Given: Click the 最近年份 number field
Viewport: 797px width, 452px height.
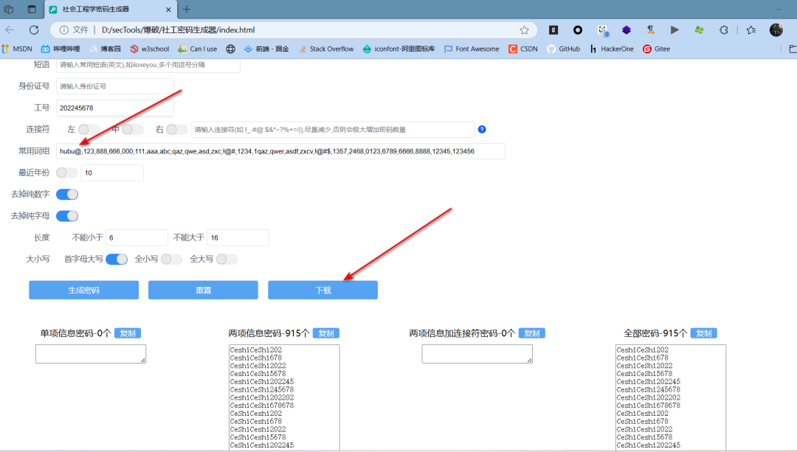Looking at the screenshot, I should coord(112,173).
